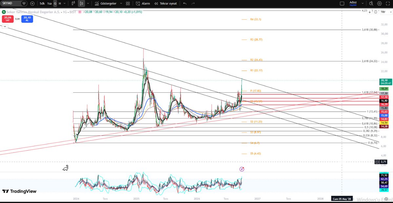Click R1 (22.17) pivot label
Screen dimensions: 393x203
pos(256,70)
